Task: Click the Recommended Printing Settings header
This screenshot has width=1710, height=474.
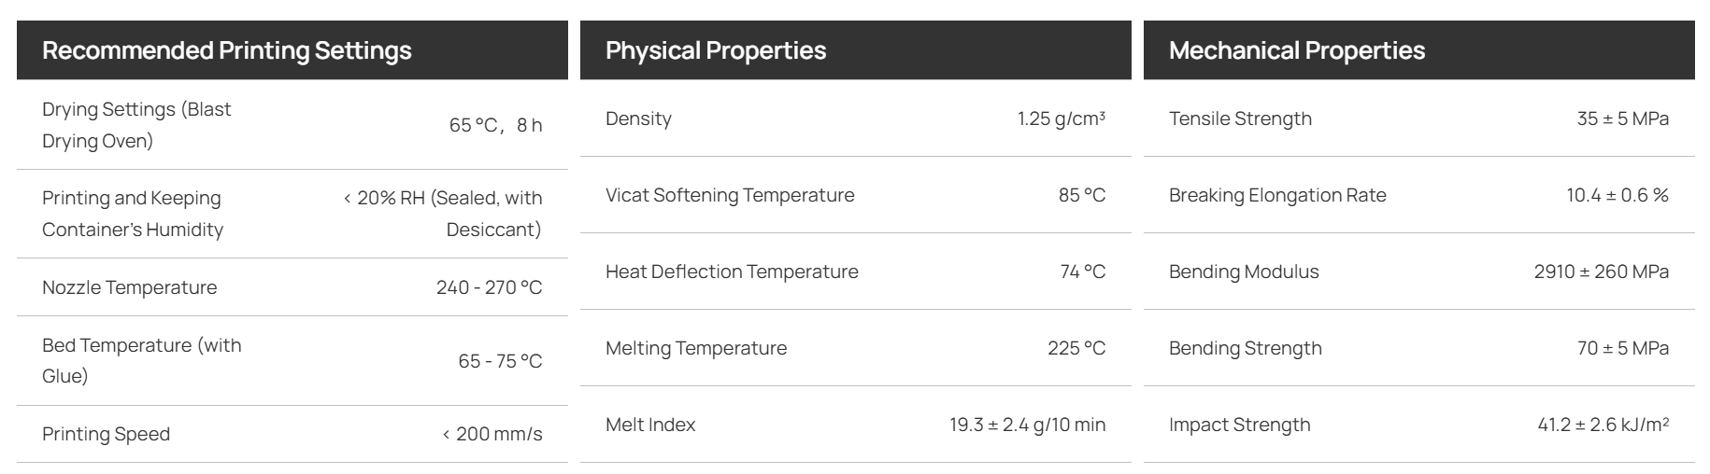Action: pyautogui.click(x=227, y=50)
